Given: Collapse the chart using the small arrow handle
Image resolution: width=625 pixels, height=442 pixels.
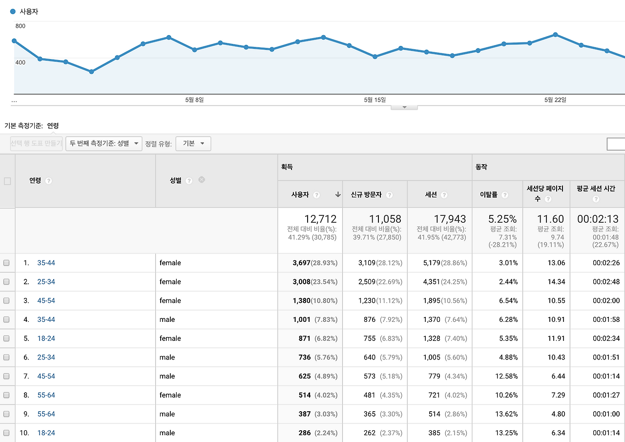Looking at the screenshot, I should tap(404, 107).
